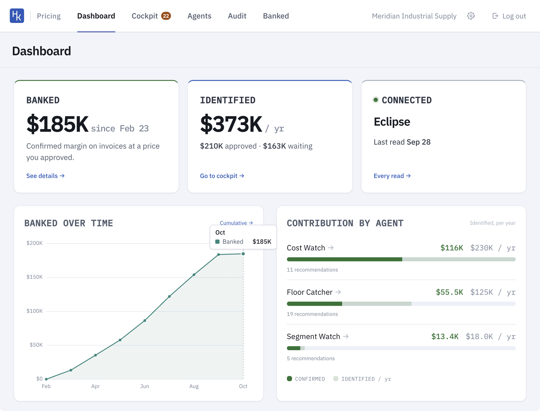This screenshot has height=411, width=540.
Task: Click the green Connected status dot
Action: (376, 100)
